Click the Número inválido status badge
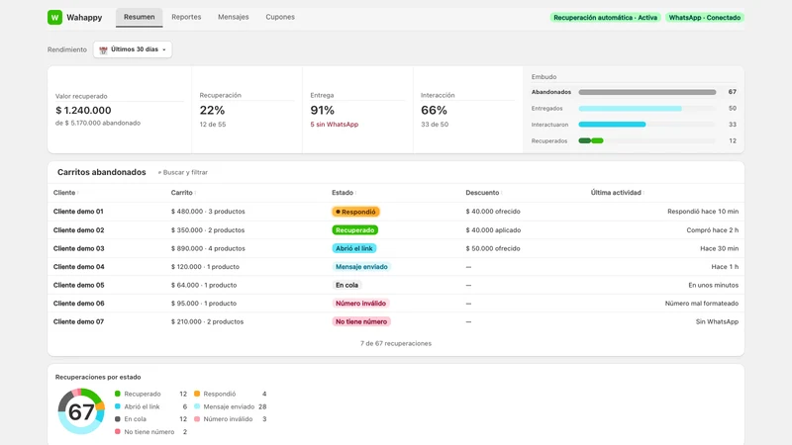The height and width of the screenshot is (445, 792). click(360, 304)
